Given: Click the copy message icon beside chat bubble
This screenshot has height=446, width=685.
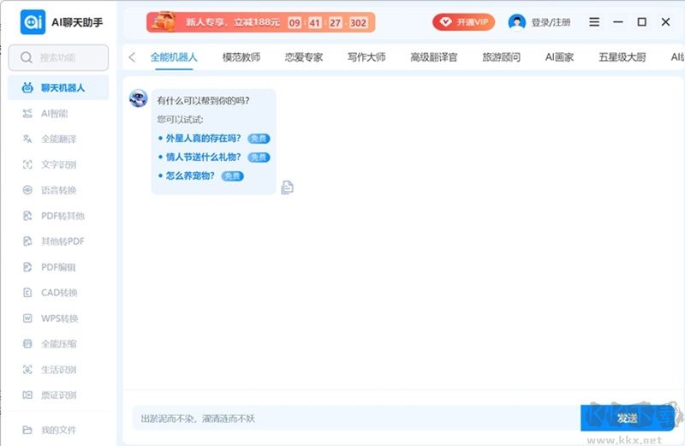Looking at the screenshot, I should coord(287,187).
